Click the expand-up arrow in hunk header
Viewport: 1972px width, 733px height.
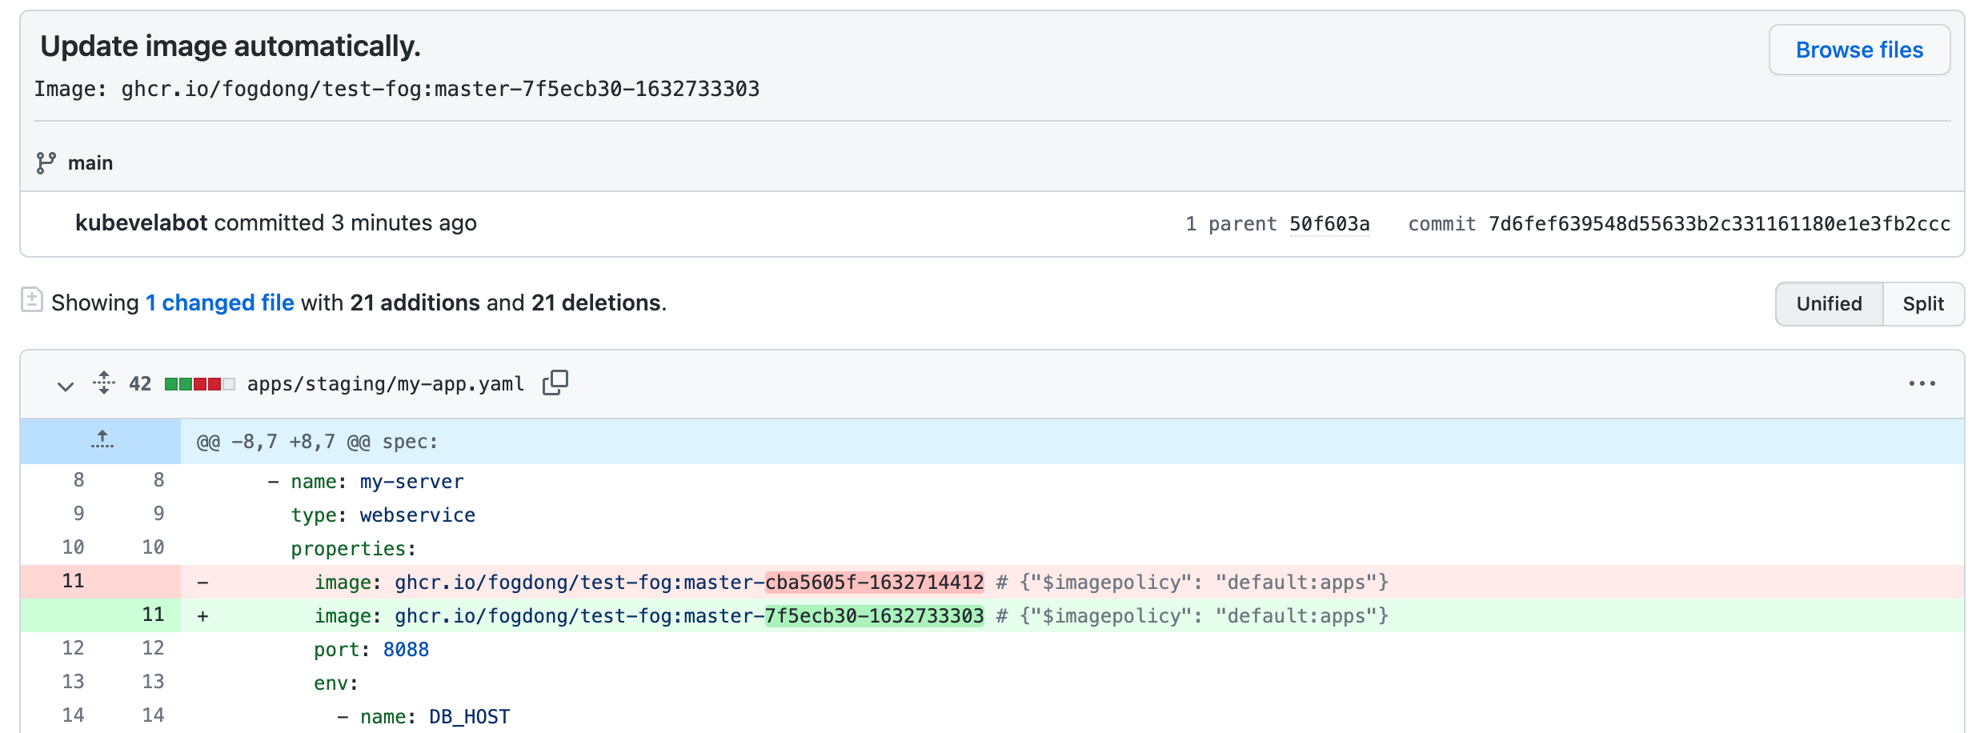[102, 441]
